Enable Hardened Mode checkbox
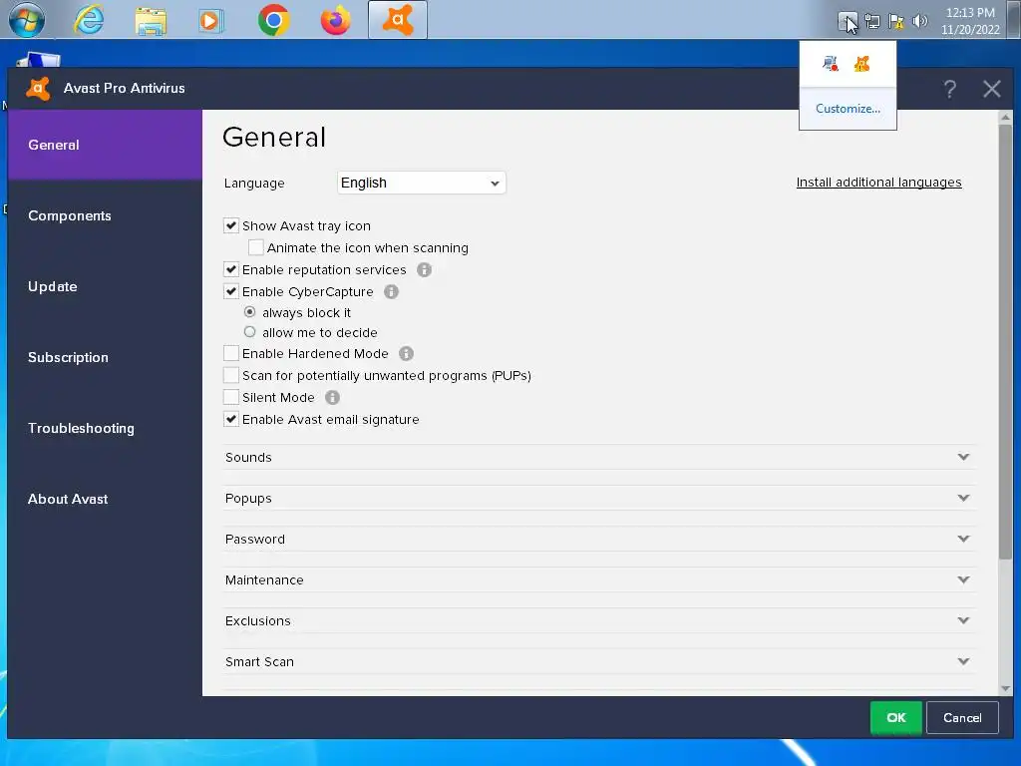This screenshot has width=1021, height=766. (x=231, y=354)
